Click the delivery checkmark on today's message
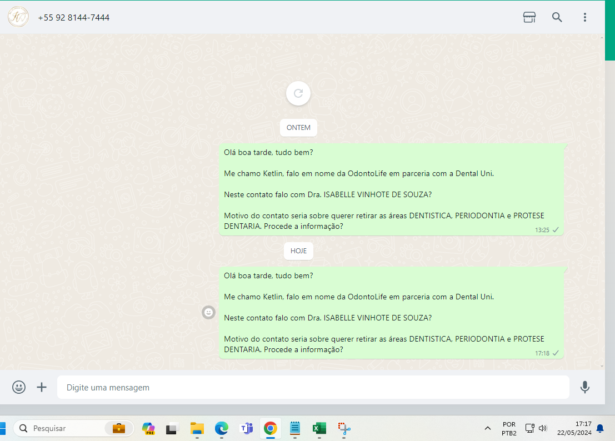Viewport: 615px width, 441px height. 556,353
